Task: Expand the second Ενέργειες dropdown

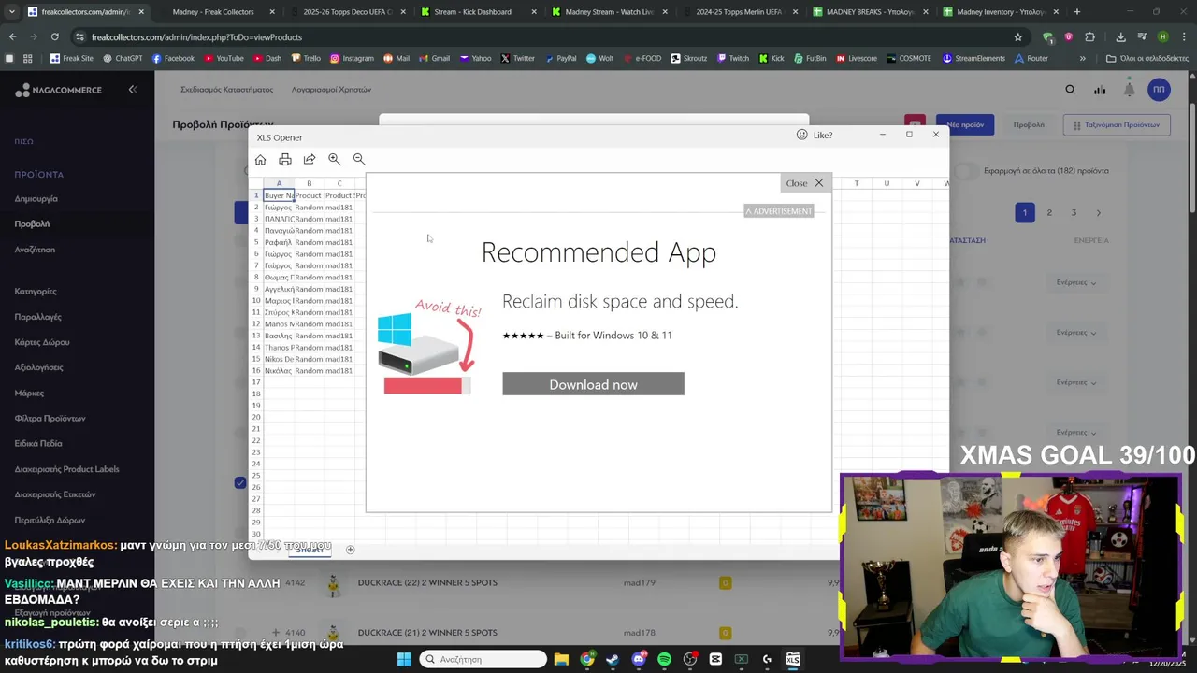Action: 1075,333
